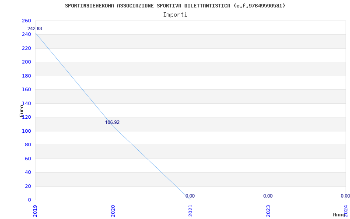Click the 80 y-axis tick label
The image size is (350, 219).
pyautogui.click(x=28, y=145)
